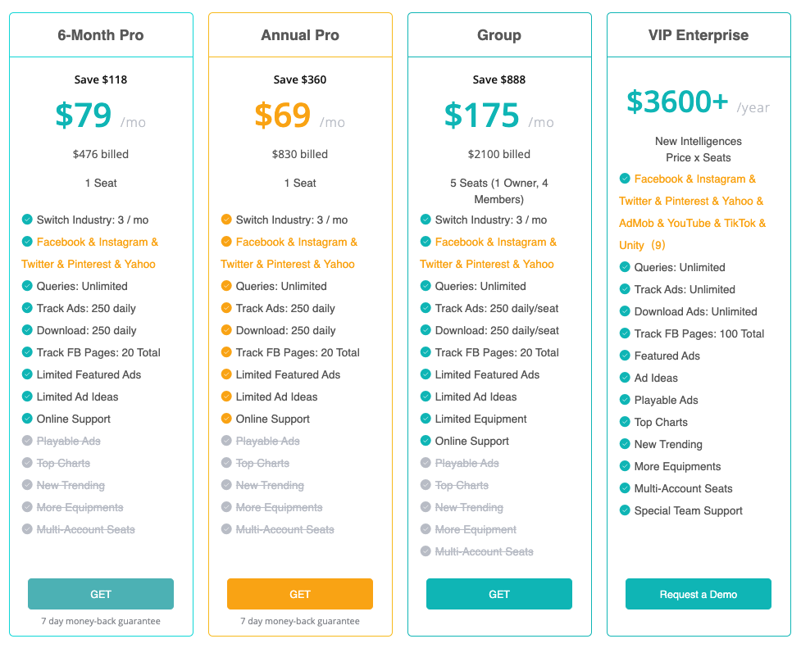Click gray check beside Annual Pro Top Charts
Viewport: 801px width, 648px height.
[x=226, y=463]
